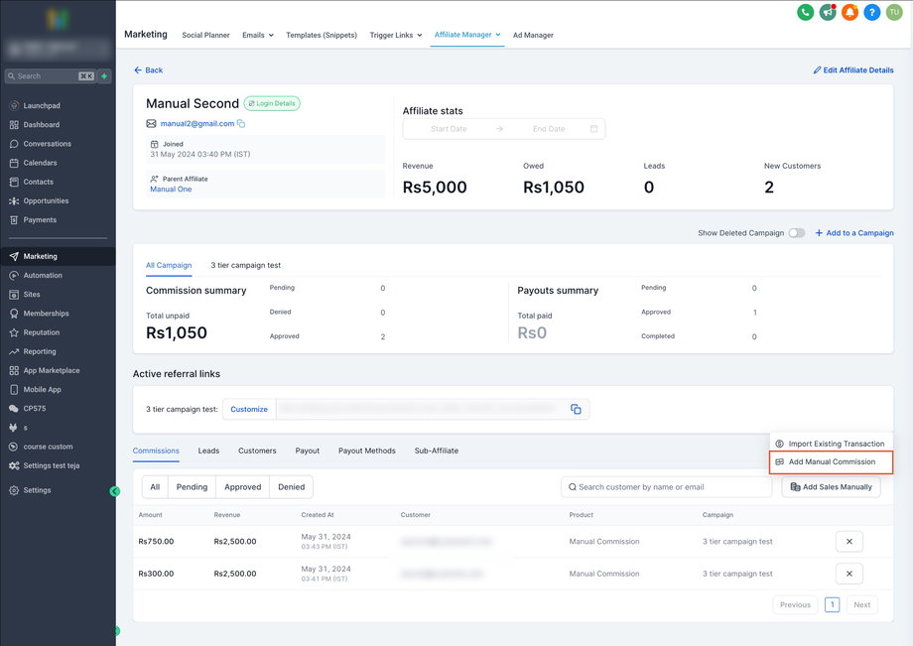Click the green phone call icon
The image size is (913, 646).
click(806, 12)
